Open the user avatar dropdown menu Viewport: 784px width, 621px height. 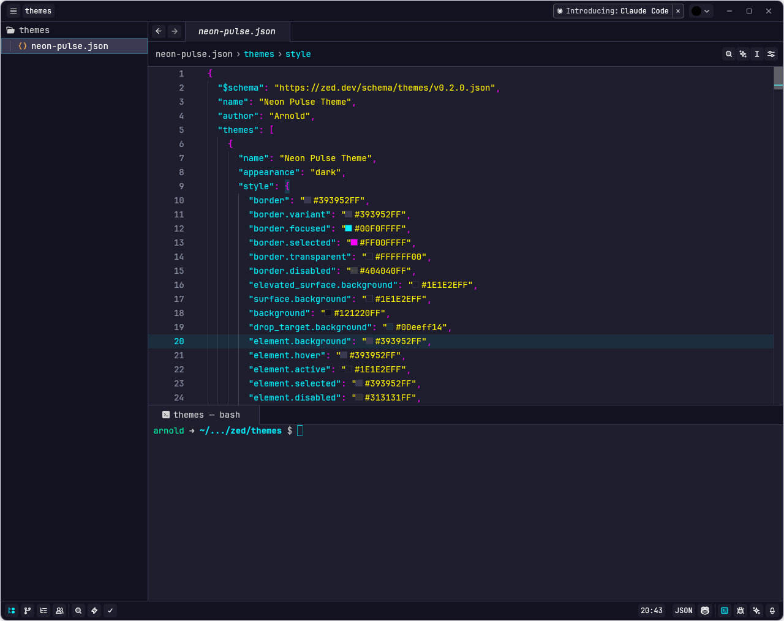coord(701,11)
